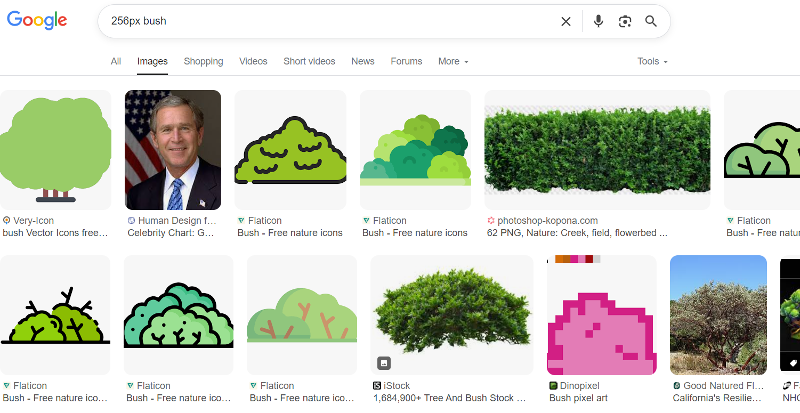Select the Images tab
800x413 pixels.
tap(152, 61)
